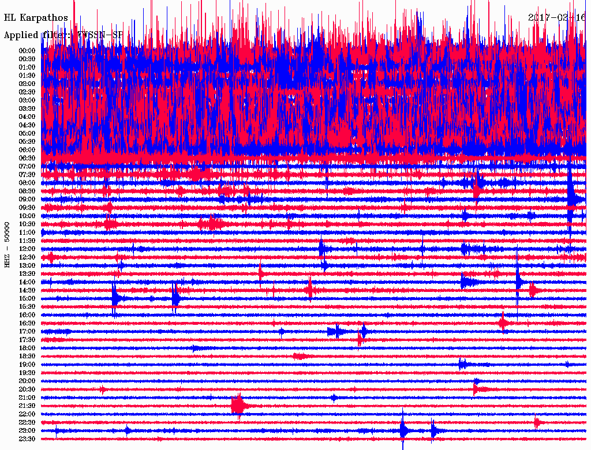Screen dimensions: 591x450
Task: Select the 01:00 time label
Action: 27,67
